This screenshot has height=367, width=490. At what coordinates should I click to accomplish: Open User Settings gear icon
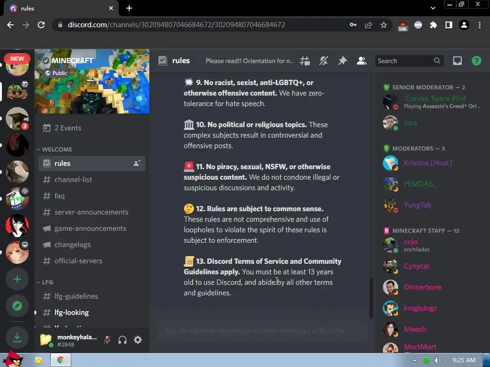[138, 340]
